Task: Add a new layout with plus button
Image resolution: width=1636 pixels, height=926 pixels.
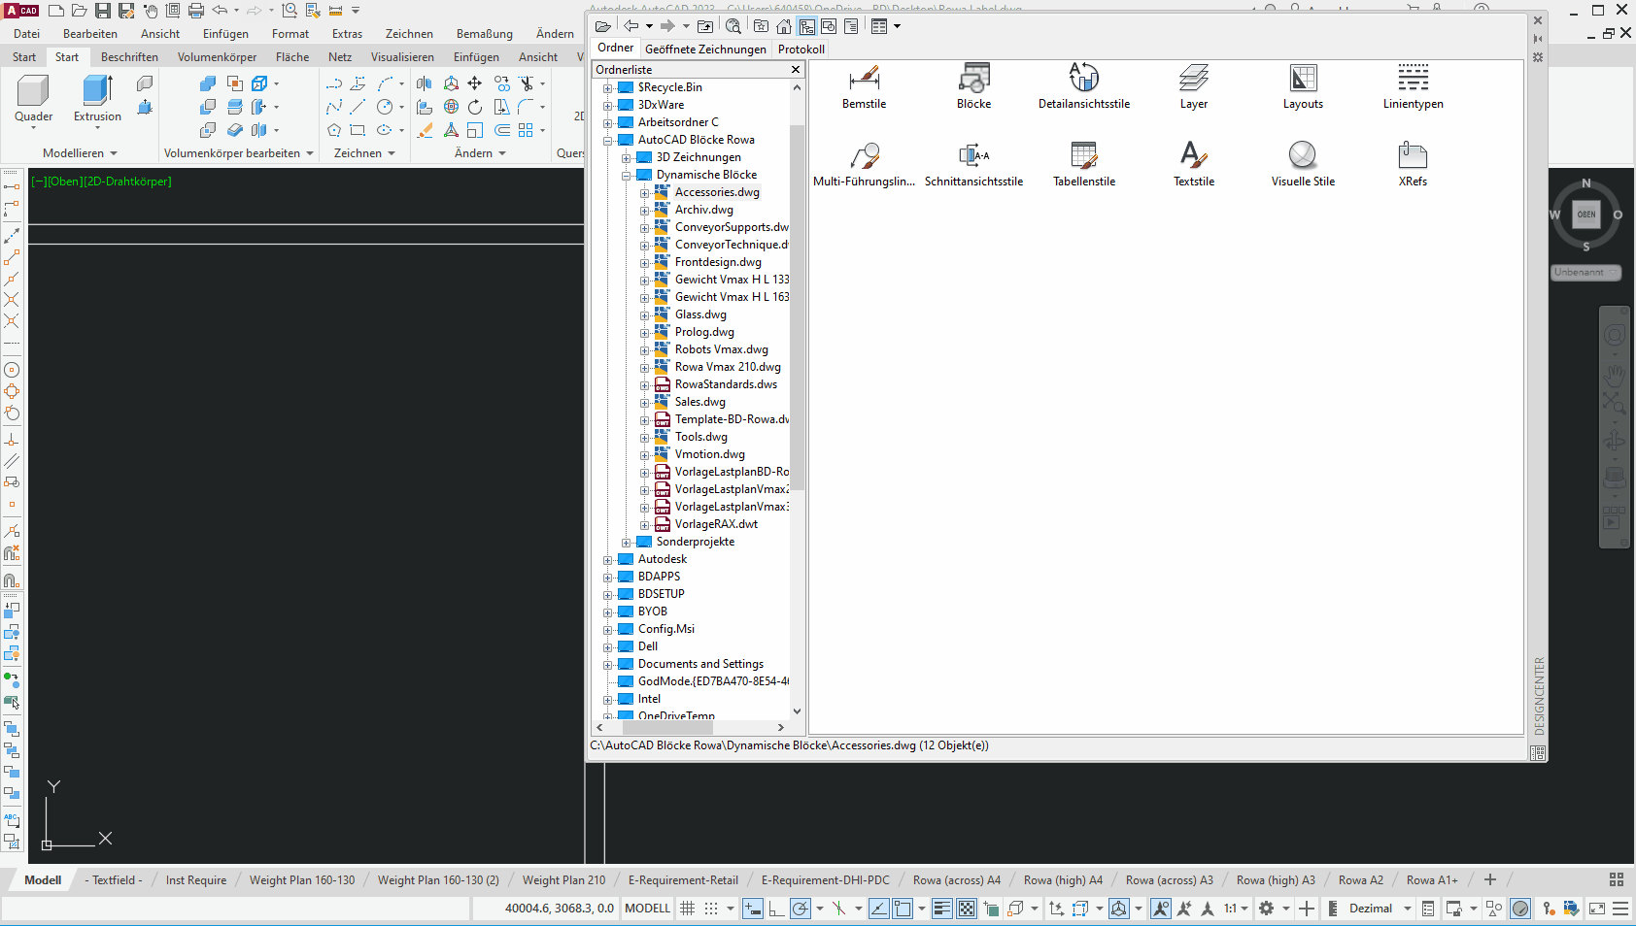Action: [1490, 879]
